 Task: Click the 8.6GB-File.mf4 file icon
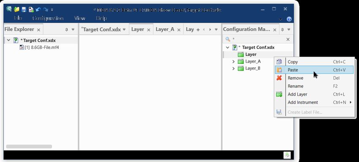[22, 48]
